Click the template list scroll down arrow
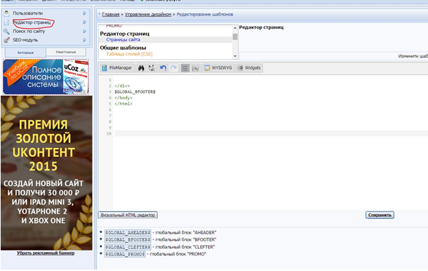This screenshot has width=428, height=271. click(235, 56)
